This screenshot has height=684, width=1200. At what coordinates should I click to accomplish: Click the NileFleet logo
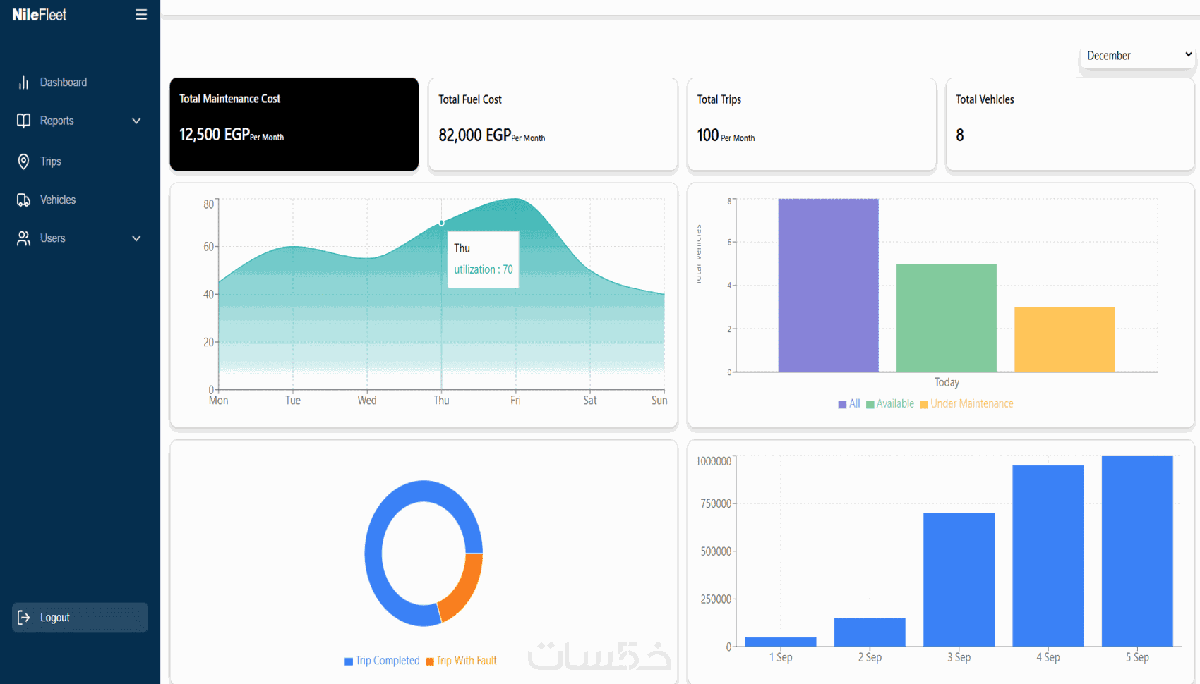40,15
